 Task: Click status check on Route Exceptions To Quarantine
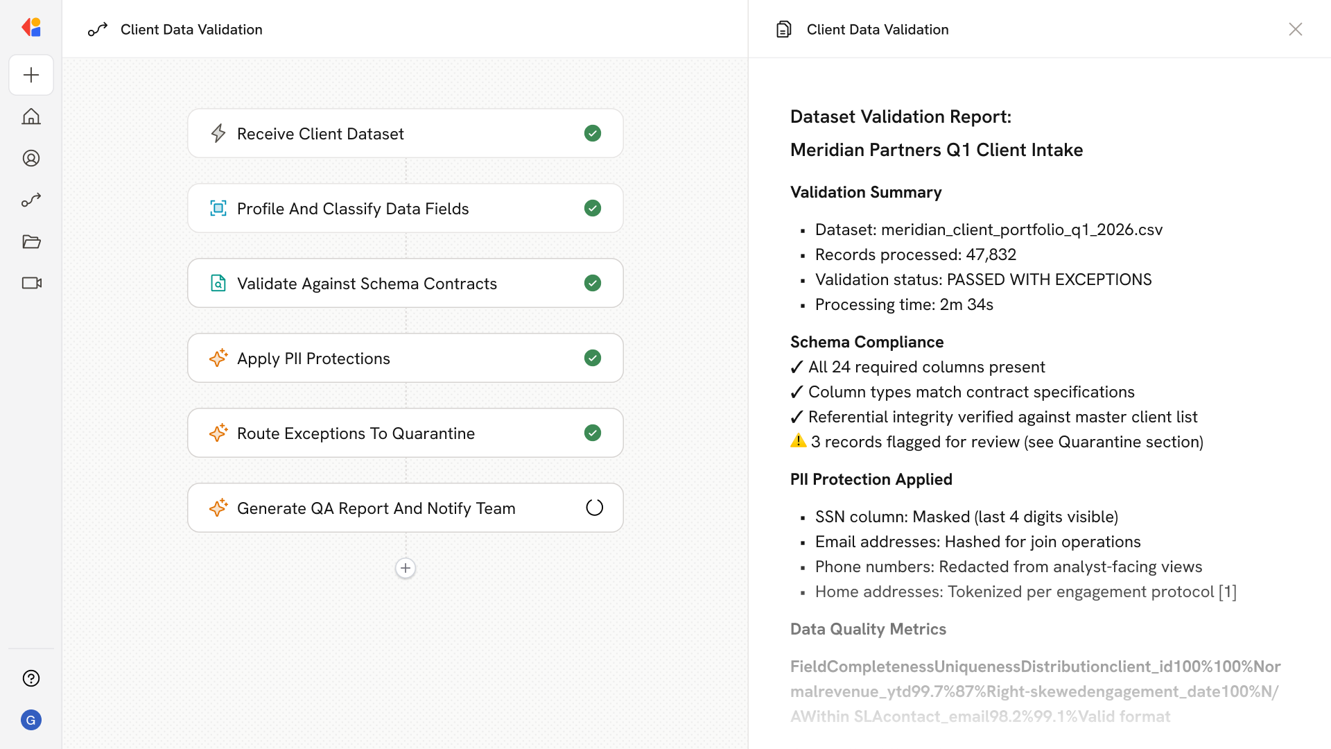pyautogui.click(x=592, y=433)
